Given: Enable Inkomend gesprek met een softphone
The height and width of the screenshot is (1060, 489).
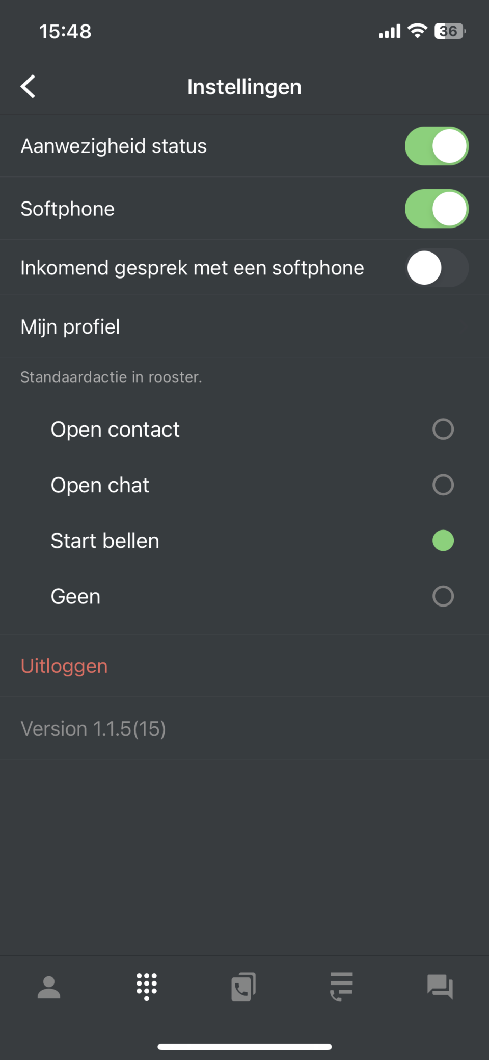Looking at the screenshot, I should 436,267.
